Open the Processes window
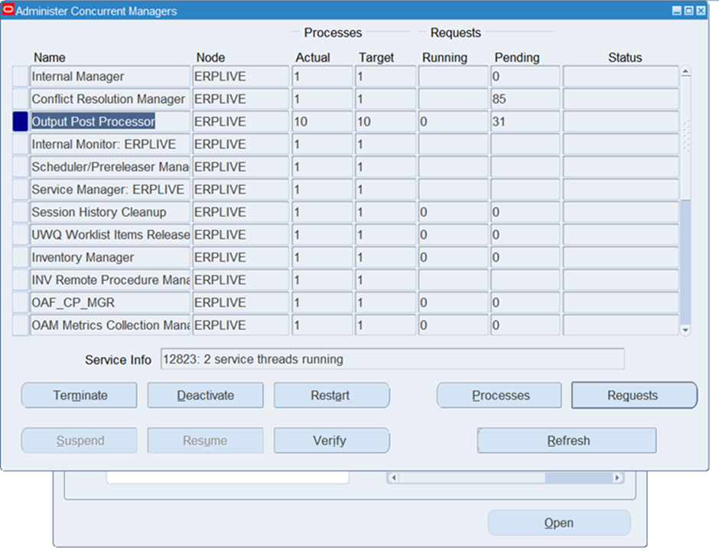The height and width of the screenshot is (558, 719). (500, 396)
